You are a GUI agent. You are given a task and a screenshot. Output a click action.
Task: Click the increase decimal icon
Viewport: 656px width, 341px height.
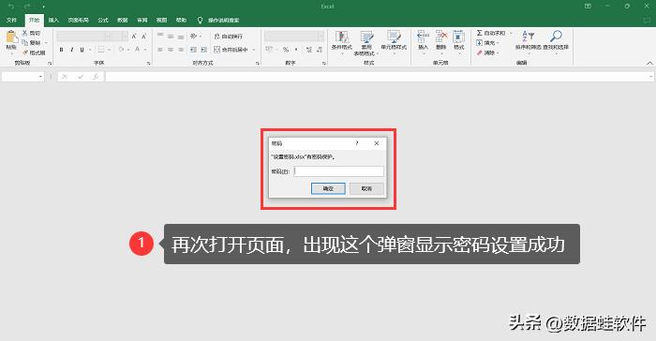coord(308,50)
